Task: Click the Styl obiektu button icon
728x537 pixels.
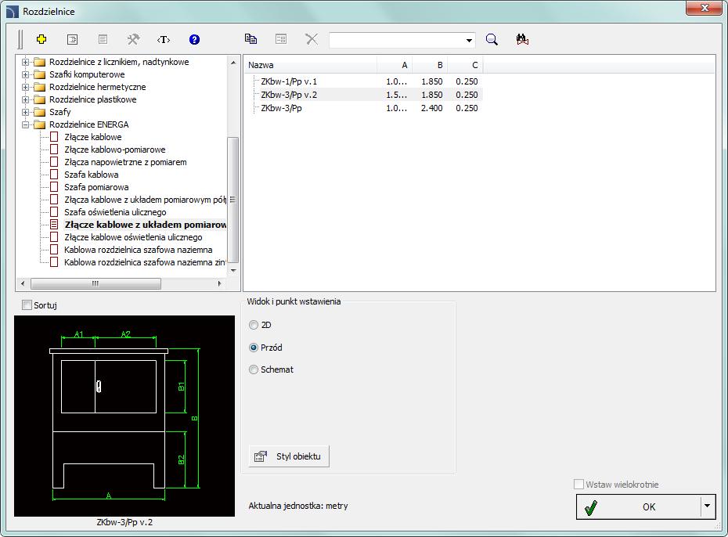Action: point(261,456)
